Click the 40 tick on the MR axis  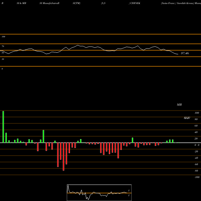pyautogui.click(x=196, y=132)
